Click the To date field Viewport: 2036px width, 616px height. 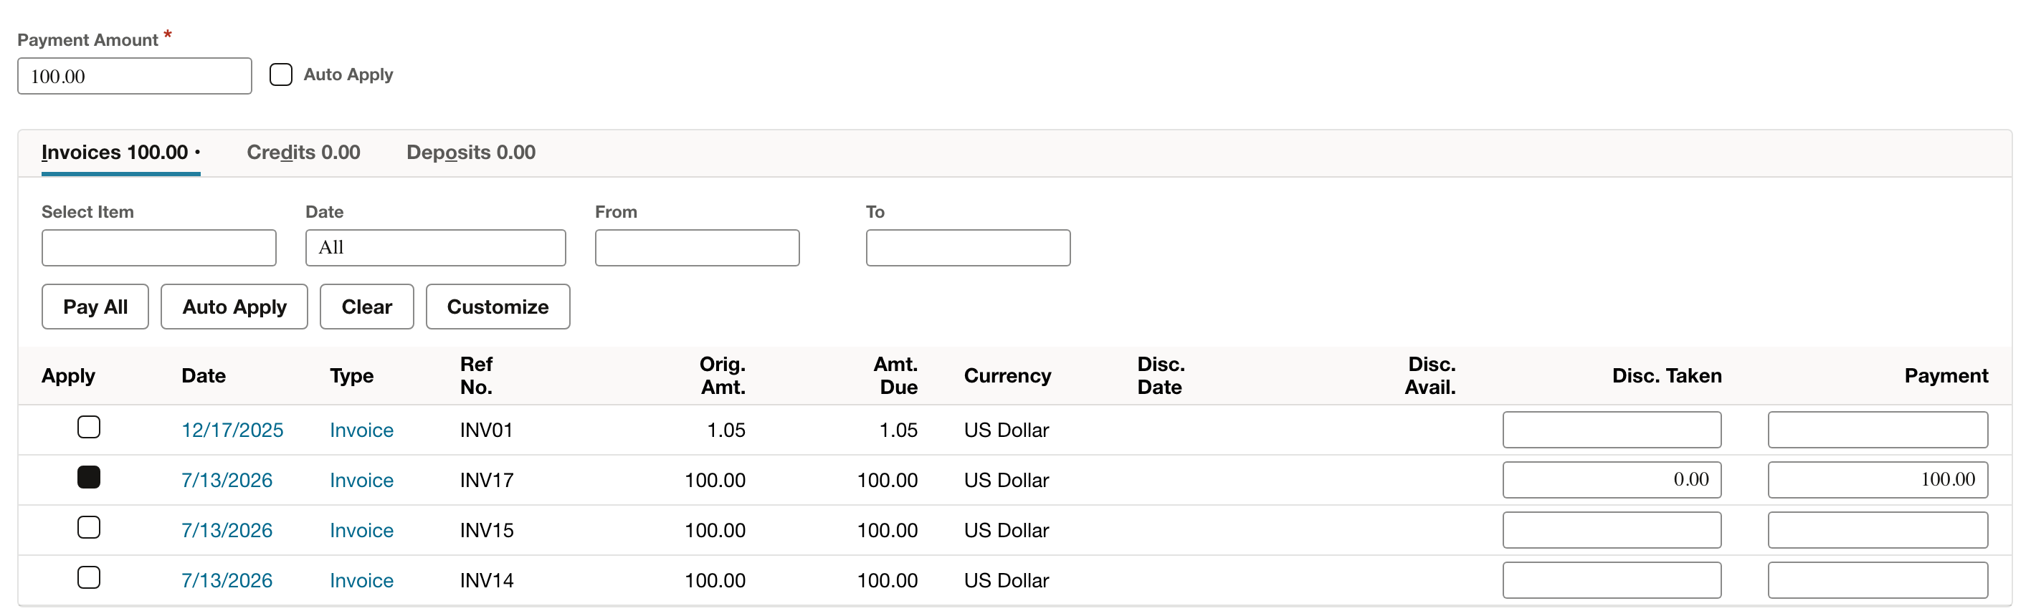tap(969, 248)
